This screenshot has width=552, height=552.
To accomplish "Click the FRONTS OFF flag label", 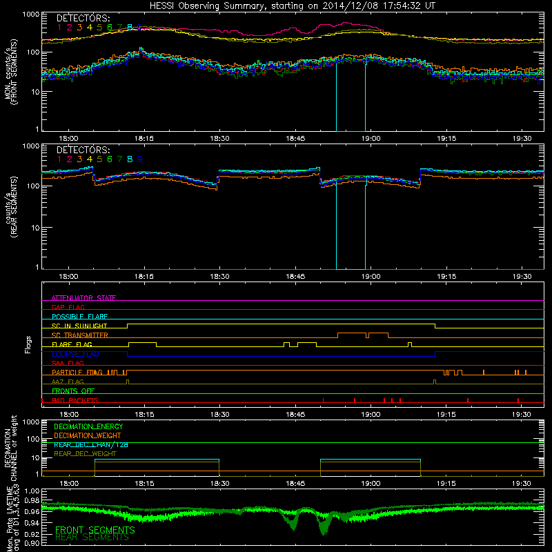I will tap(73, 391).
